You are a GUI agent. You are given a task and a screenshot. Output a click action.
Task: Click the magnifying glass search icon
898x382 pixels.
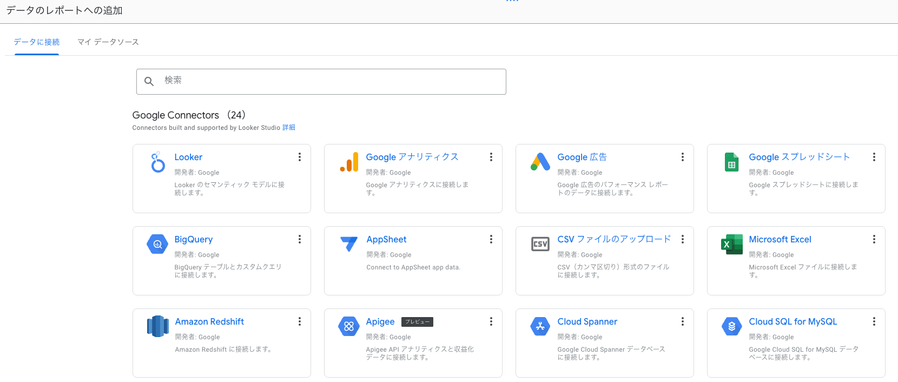click(149, 82)
